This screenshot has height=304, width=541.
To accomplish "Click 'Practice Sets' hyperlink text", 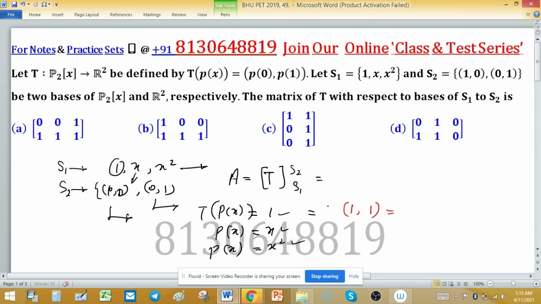I will click(x=95, y=49).
